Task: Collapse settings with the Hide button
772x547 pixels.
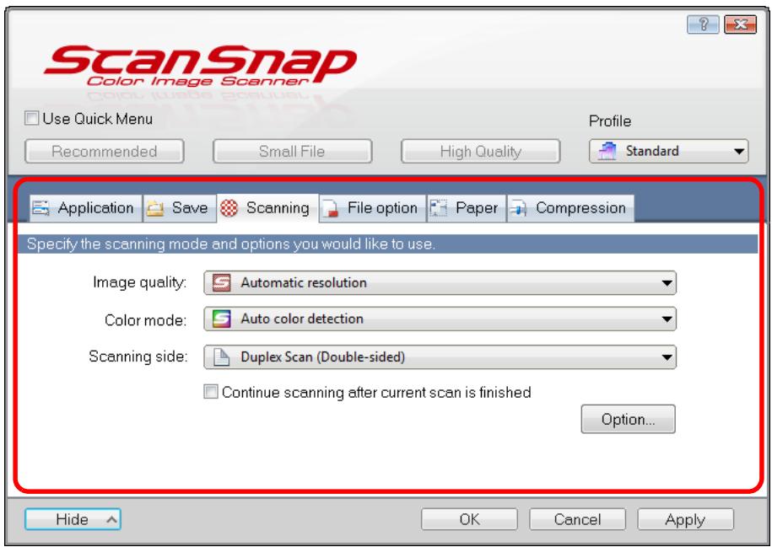Action: click(73, 519)
